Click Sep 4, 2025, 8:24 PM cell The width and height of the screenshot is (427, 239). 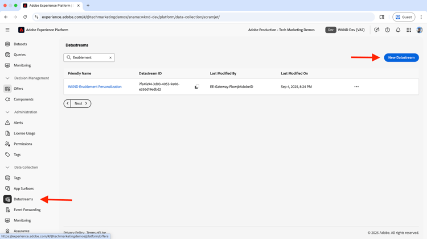(x=296, y=87)
